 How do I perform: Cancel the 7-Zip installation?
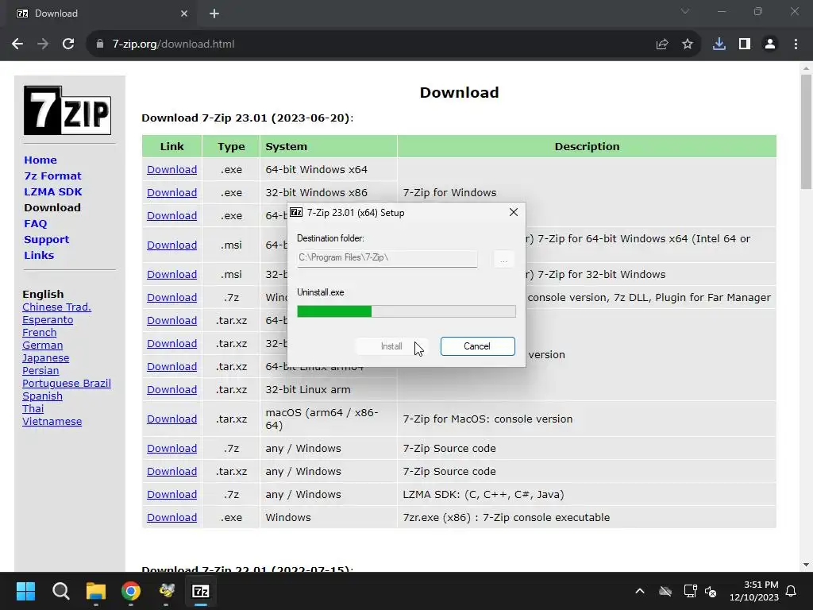pos(477,346)
